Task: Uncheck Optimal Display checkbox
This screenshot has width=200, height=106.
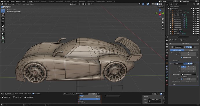Action: coord(182,58)
